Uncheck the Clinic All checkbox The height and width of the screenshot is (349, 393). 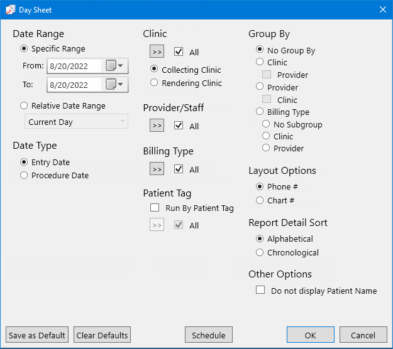click(179, 51)
